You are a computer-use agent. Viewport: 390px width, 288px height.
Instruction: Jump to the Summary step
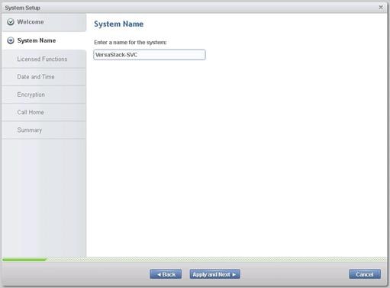point(44,130)
